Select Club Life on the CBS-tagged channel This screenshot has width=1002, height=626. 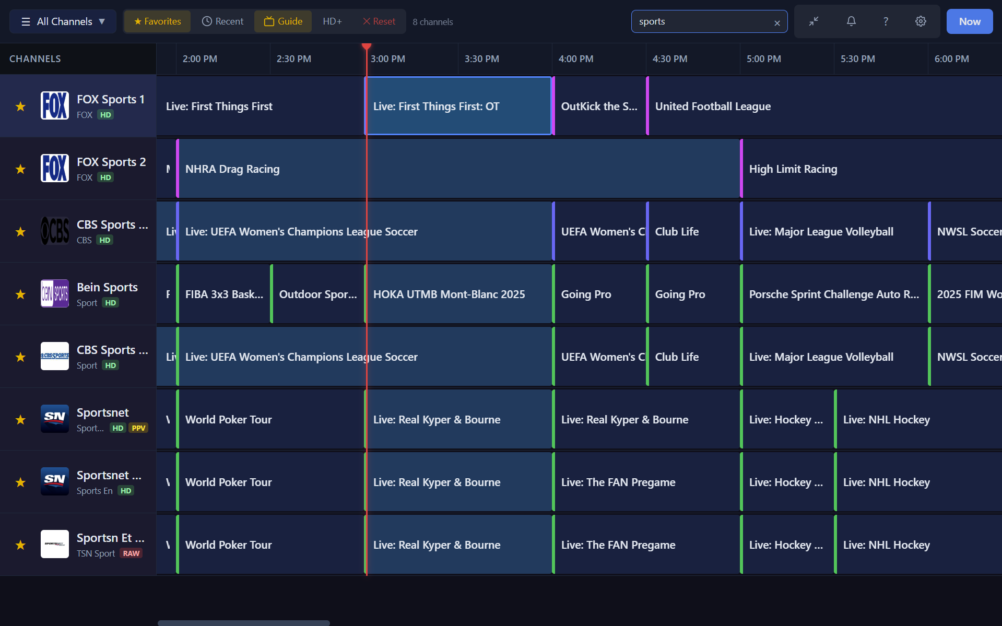pyautogui.click(x=693, y=231)
